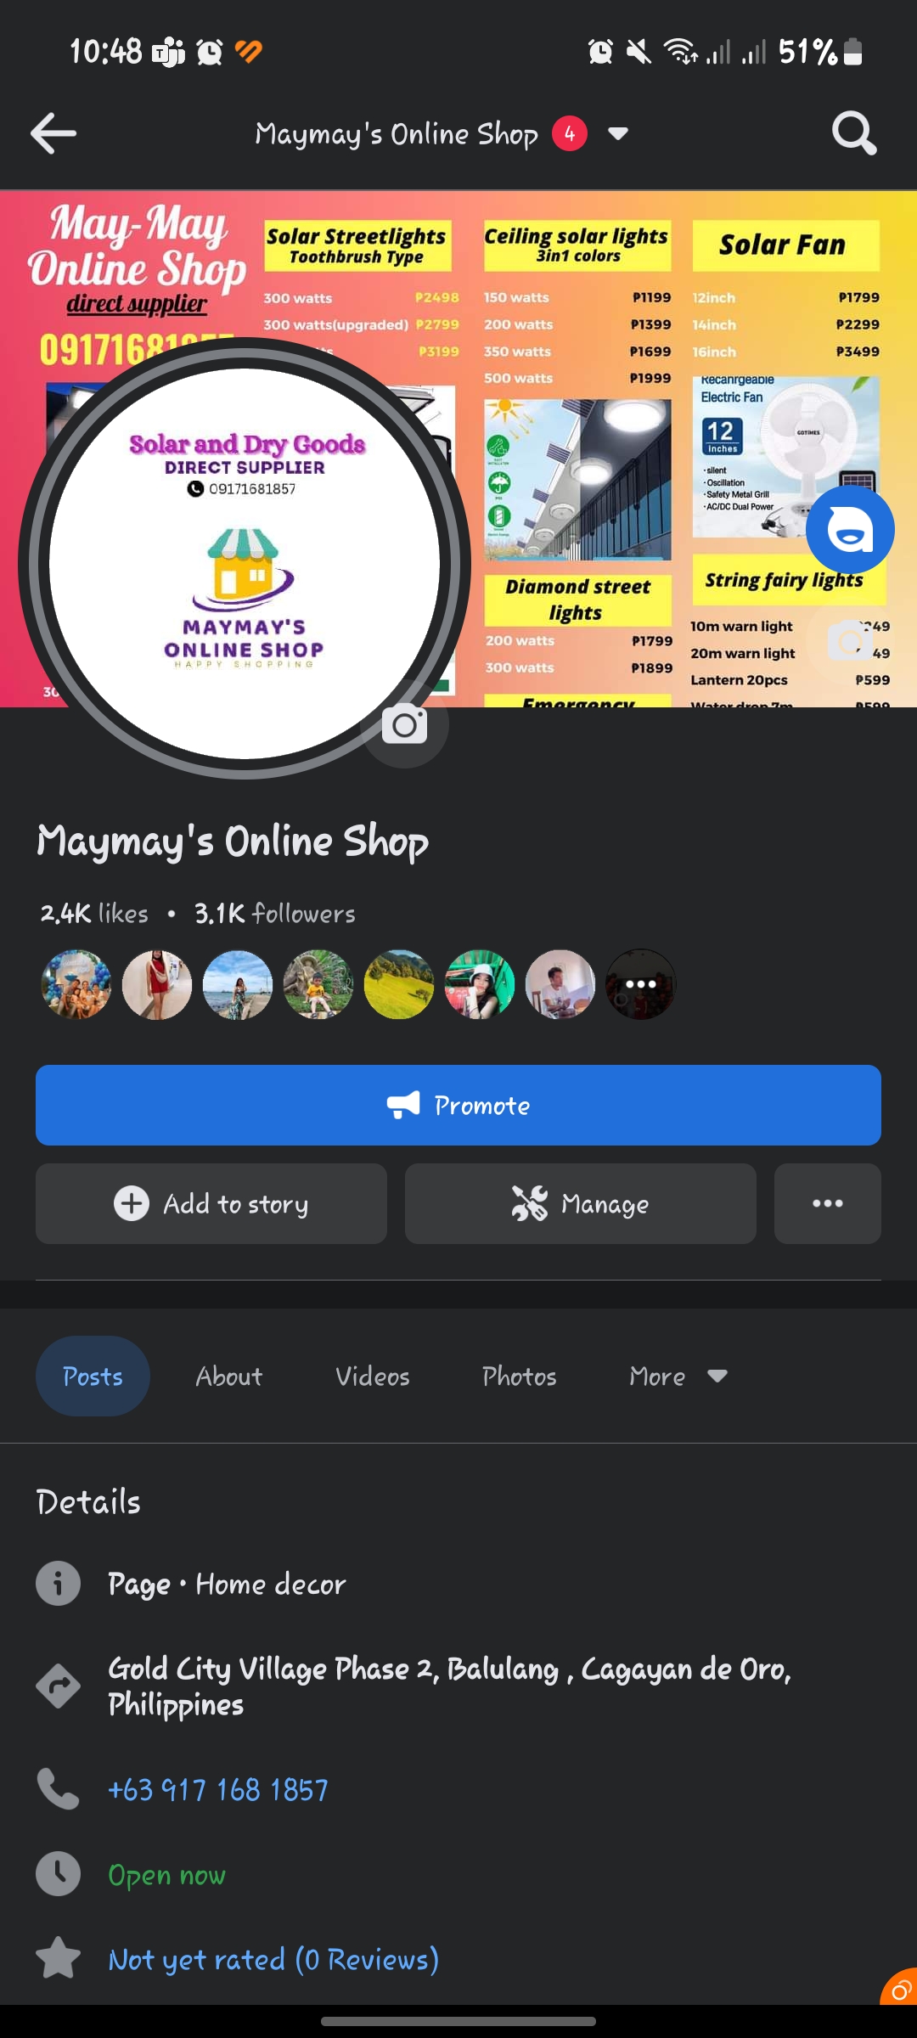Image resolution: width=917 pixels, height=2038 pixels.
Task: Switch to the About tab
Action: 229,1376
